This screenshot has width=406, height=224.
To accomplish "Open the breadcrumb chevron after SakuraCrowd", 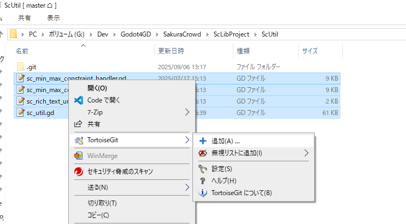I will tap(207, 34).
